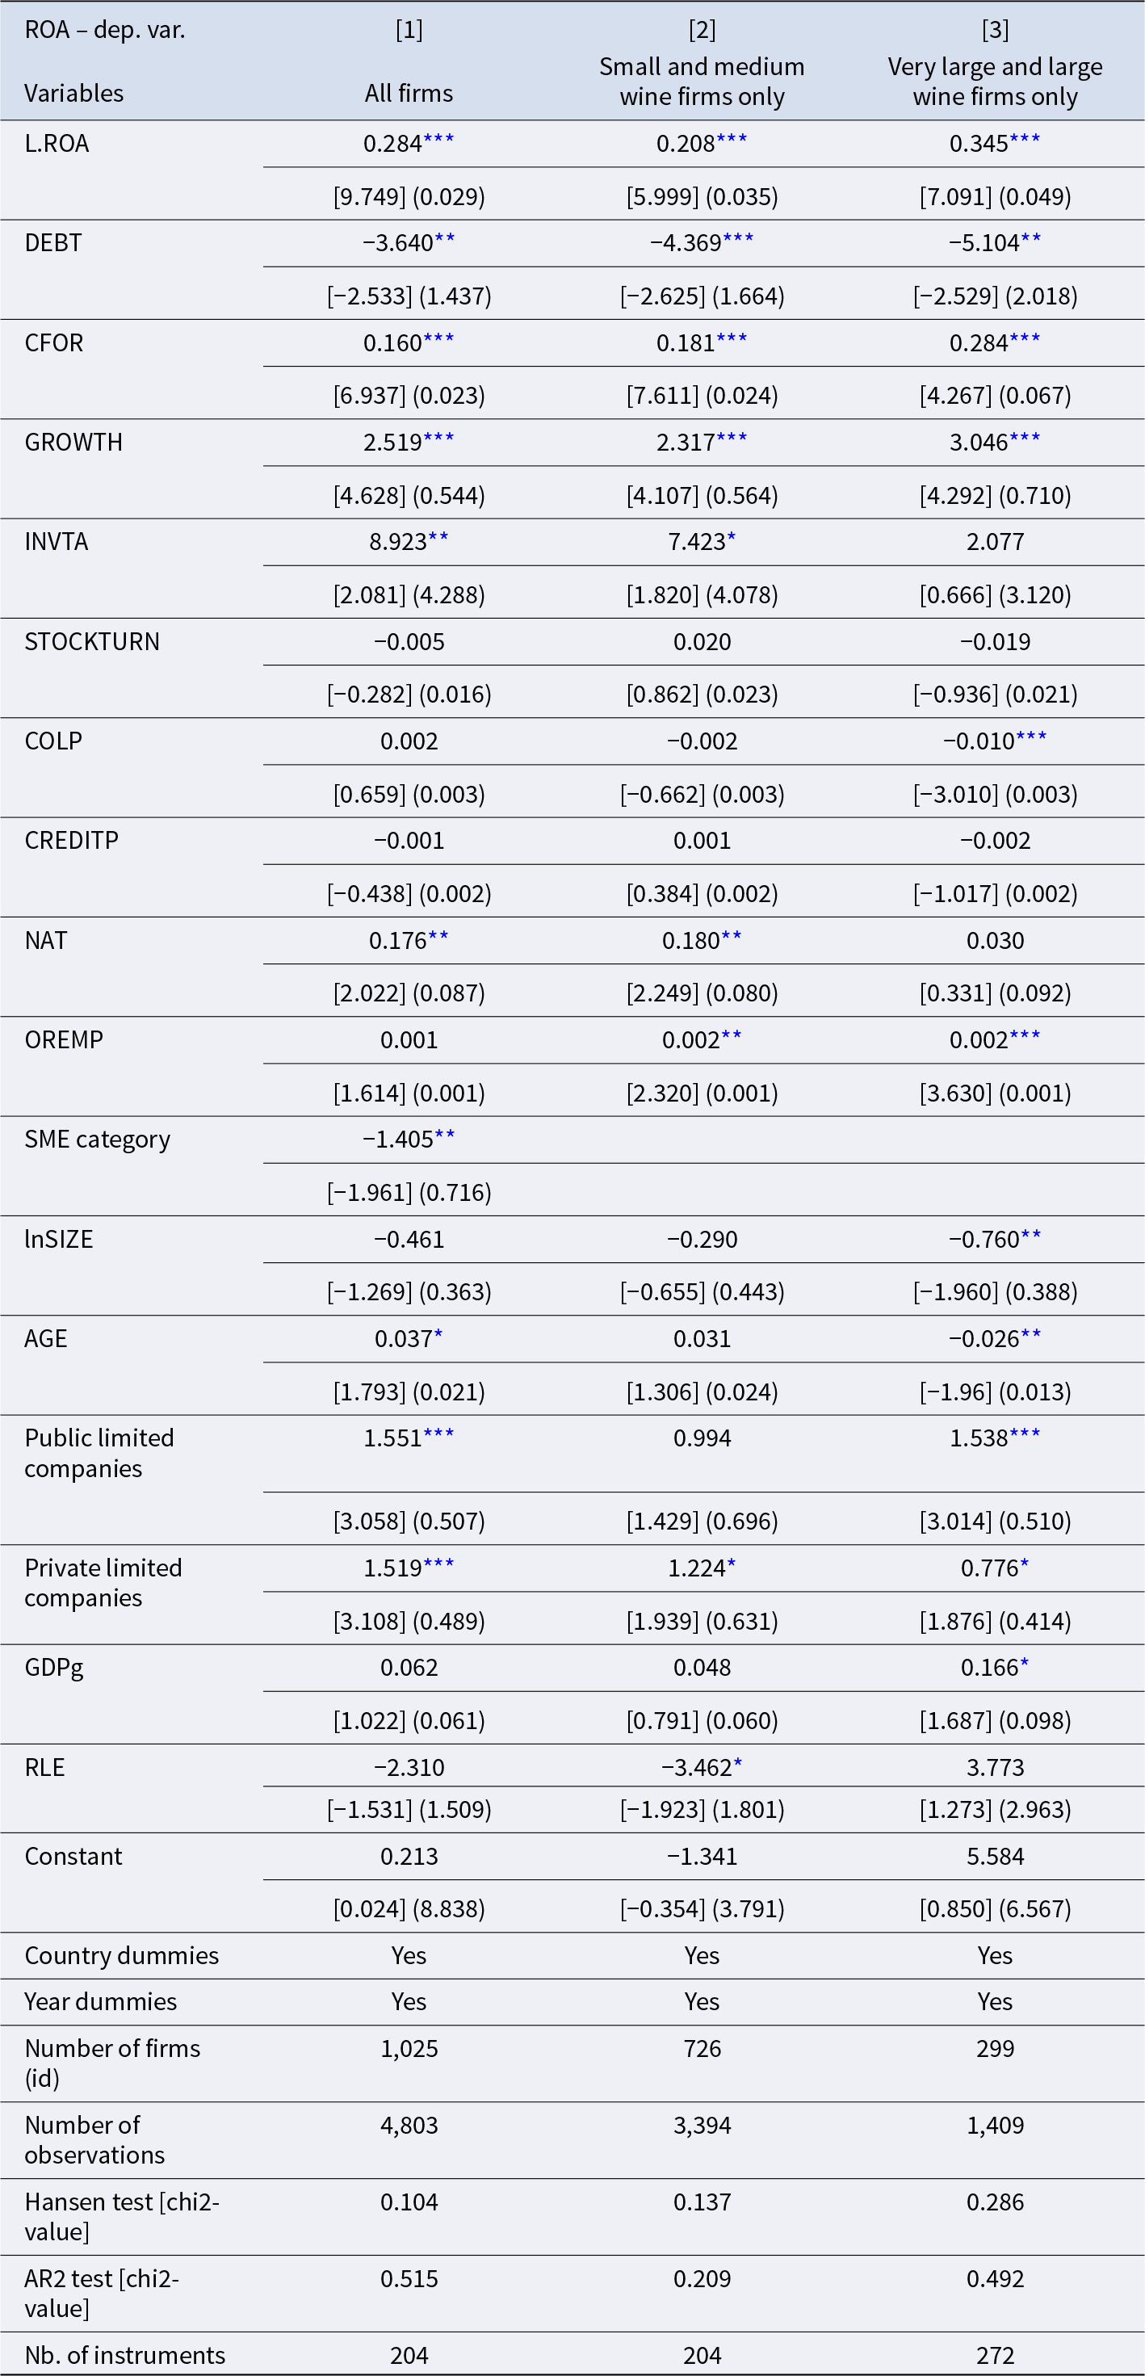Click the L.ROA row label
Viewport: 1145px width, 2376px height.
[x=57, y=144]
